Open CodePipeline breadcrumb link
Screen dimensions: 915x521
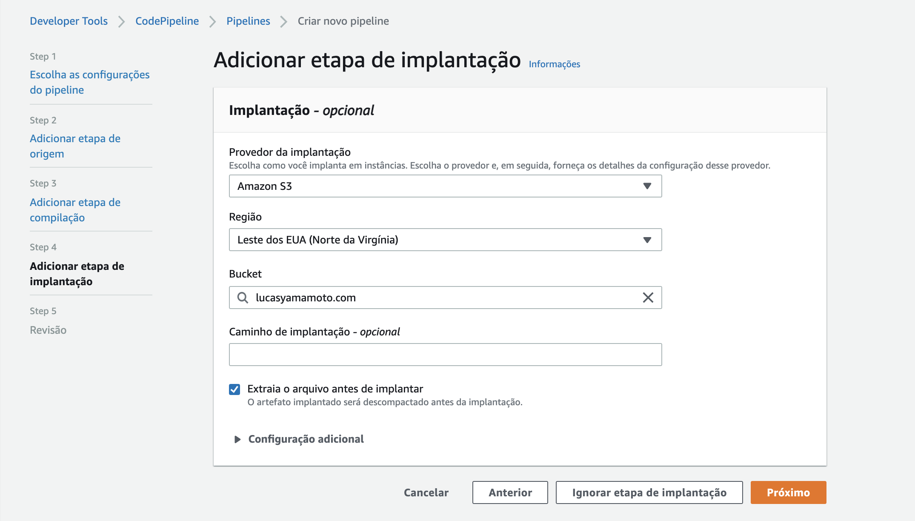(x=167, y=21)
